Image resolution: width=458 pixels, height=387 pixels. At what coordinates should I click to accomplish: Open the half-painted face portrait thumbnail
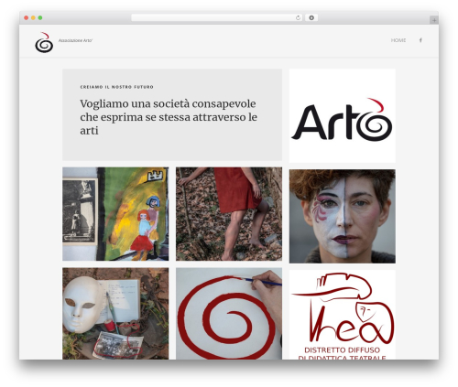(343, 216)
